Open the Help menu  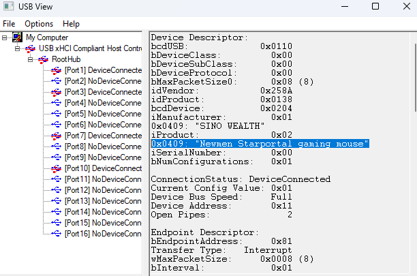(x=71, y=24)
